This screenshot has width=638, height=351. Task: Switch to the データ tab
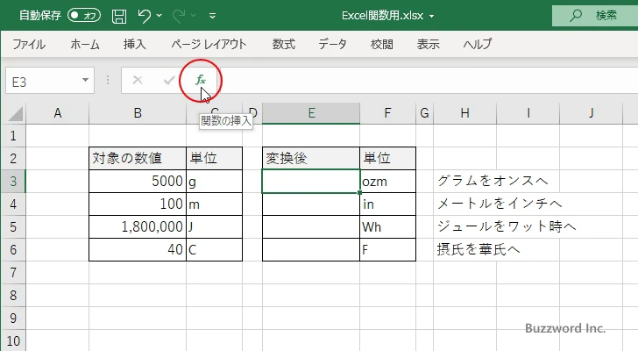click(332, 44)
